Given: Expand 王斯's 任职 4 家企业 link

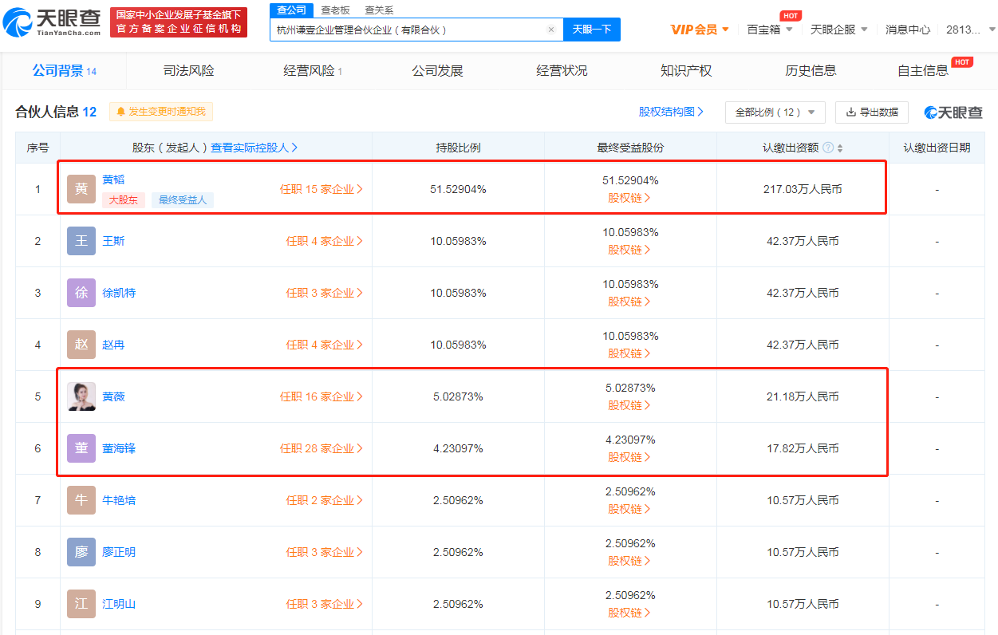Looking at the screenshot, I should point(325,241).
